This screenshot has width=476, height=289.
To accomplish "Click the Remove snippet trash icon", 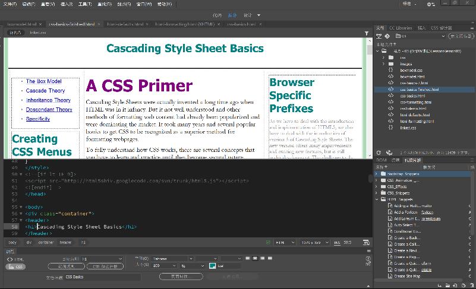I will pyautogui.click(x=472, y=285).
